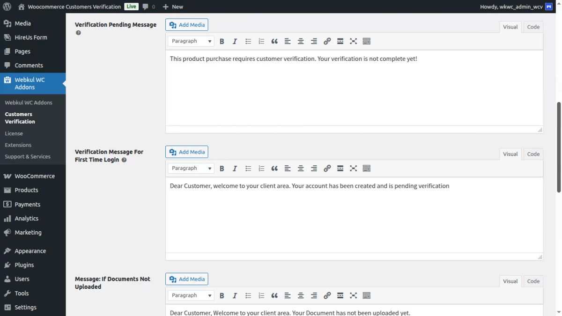The height and width of the screenshot is (316, 562).
Task: Click help icon beside Verification Pending Message label
Action: pyautogui.click(x=78, y=33)
